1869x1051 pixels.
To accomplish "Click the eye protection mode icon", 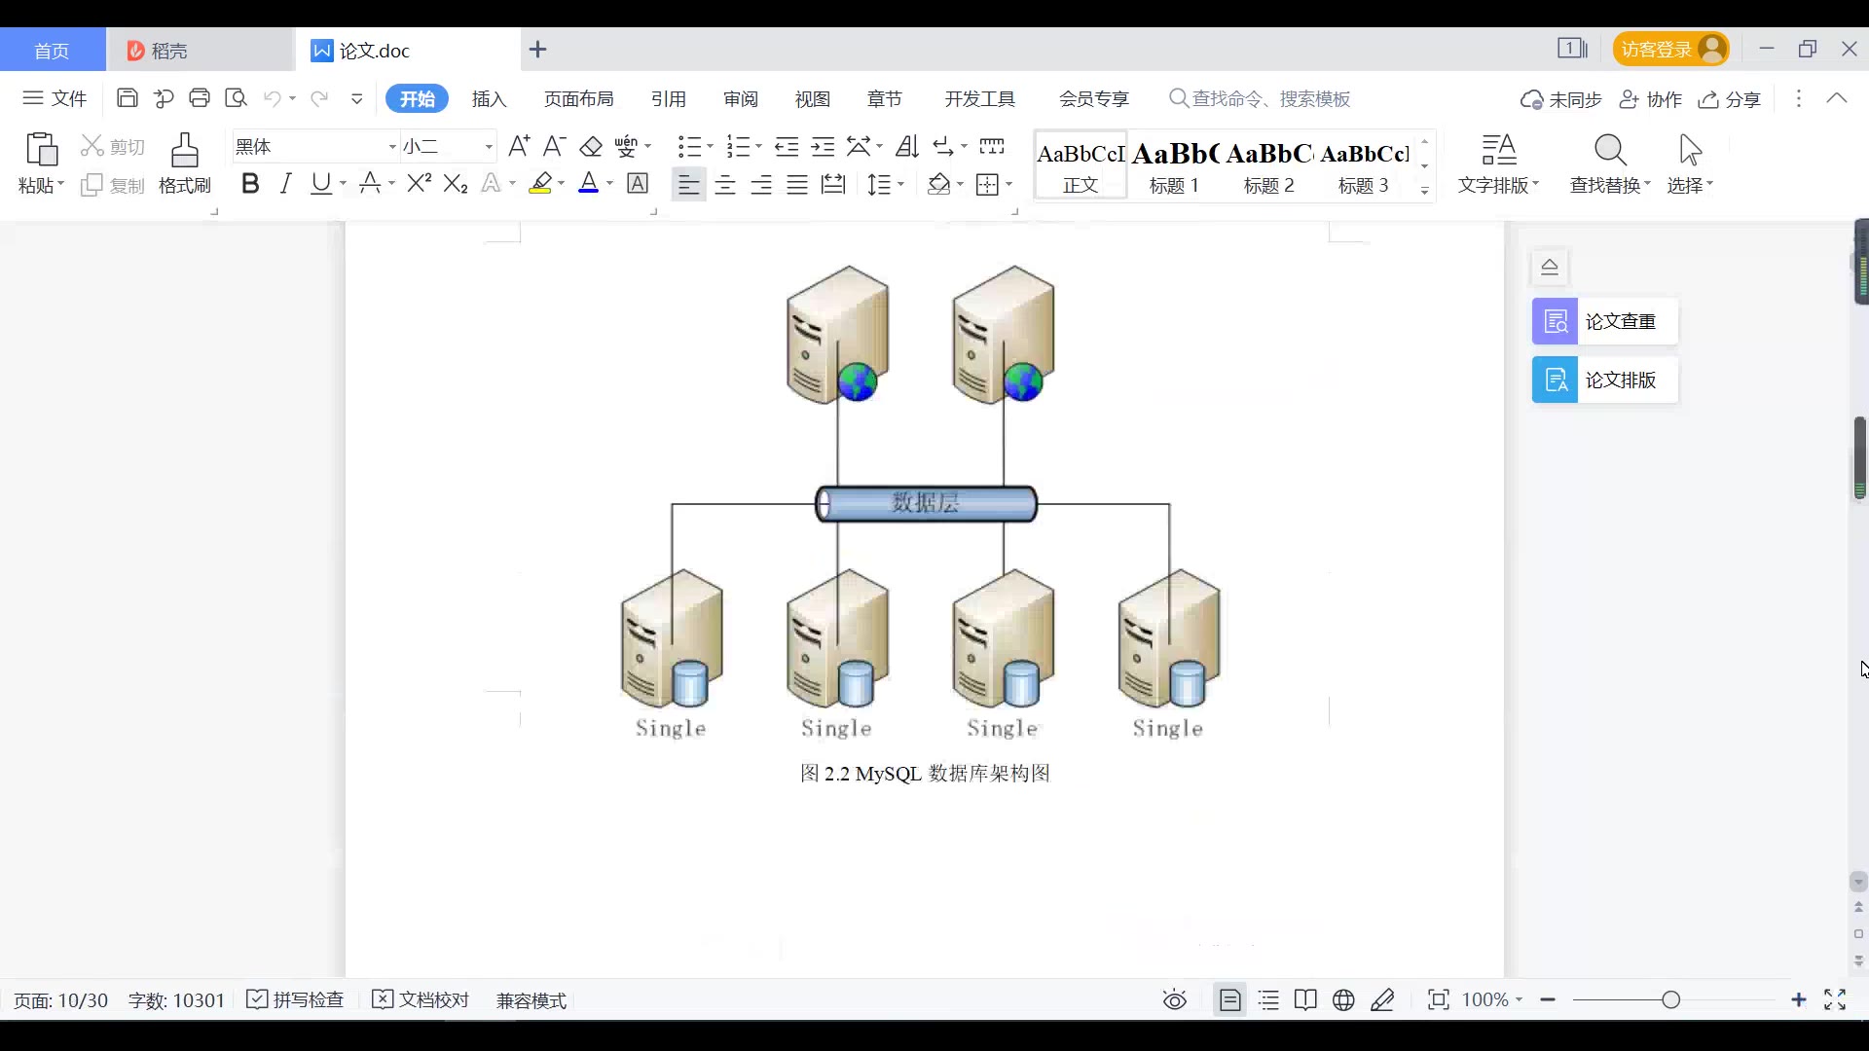I will [1175, 1000].
